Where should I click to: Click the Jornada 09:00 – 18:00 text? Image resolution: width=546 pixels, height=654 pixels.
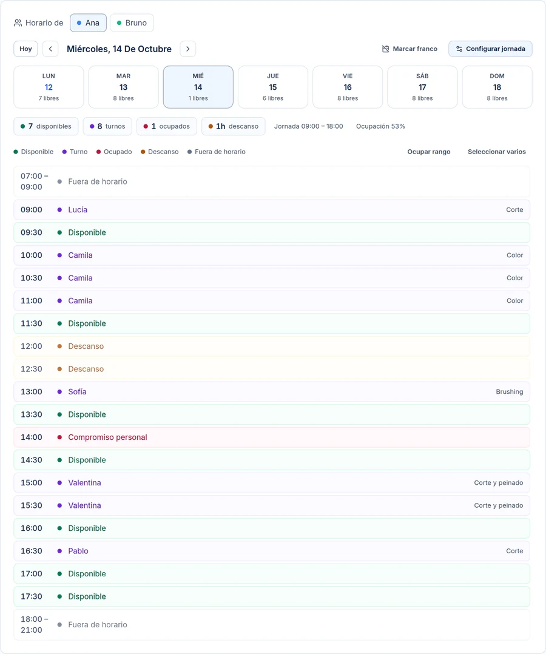pos(309,126)
